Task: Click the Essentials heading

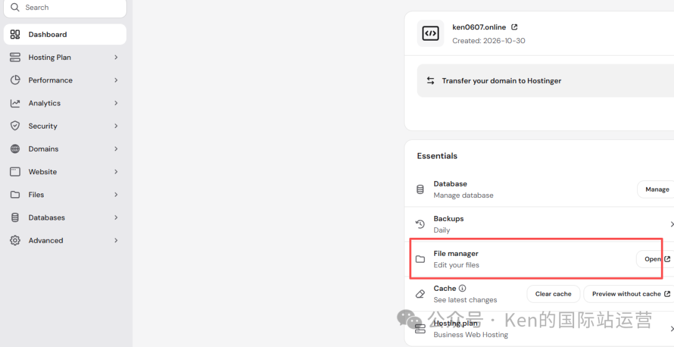Action: tap(437, 155)
